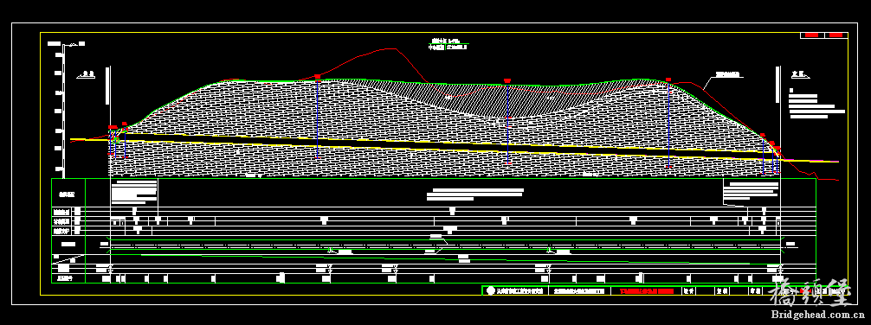
Task: Click the white calligraphy watermark logo
Action: tap(811, 293)
